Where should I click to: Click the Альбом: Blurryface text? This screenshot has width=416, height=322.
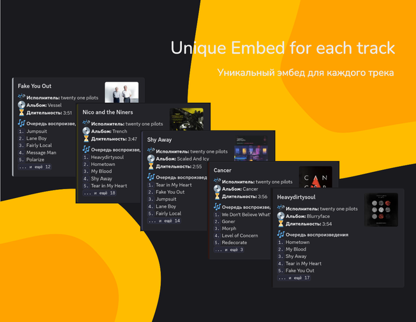point(308,216)
